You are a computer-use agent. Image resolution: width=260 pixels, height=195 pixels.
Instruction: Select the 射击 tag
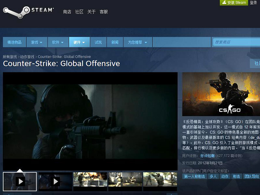click(x=237, y=176)
